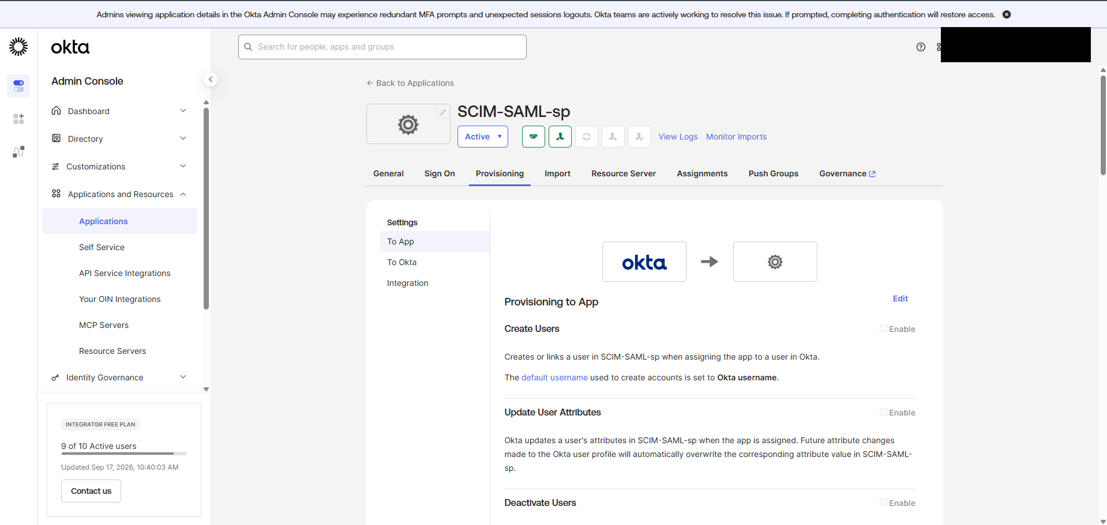Screen dimensions: 1107x525
Task: Select To Okta in Settings
Action: point(435,262)
